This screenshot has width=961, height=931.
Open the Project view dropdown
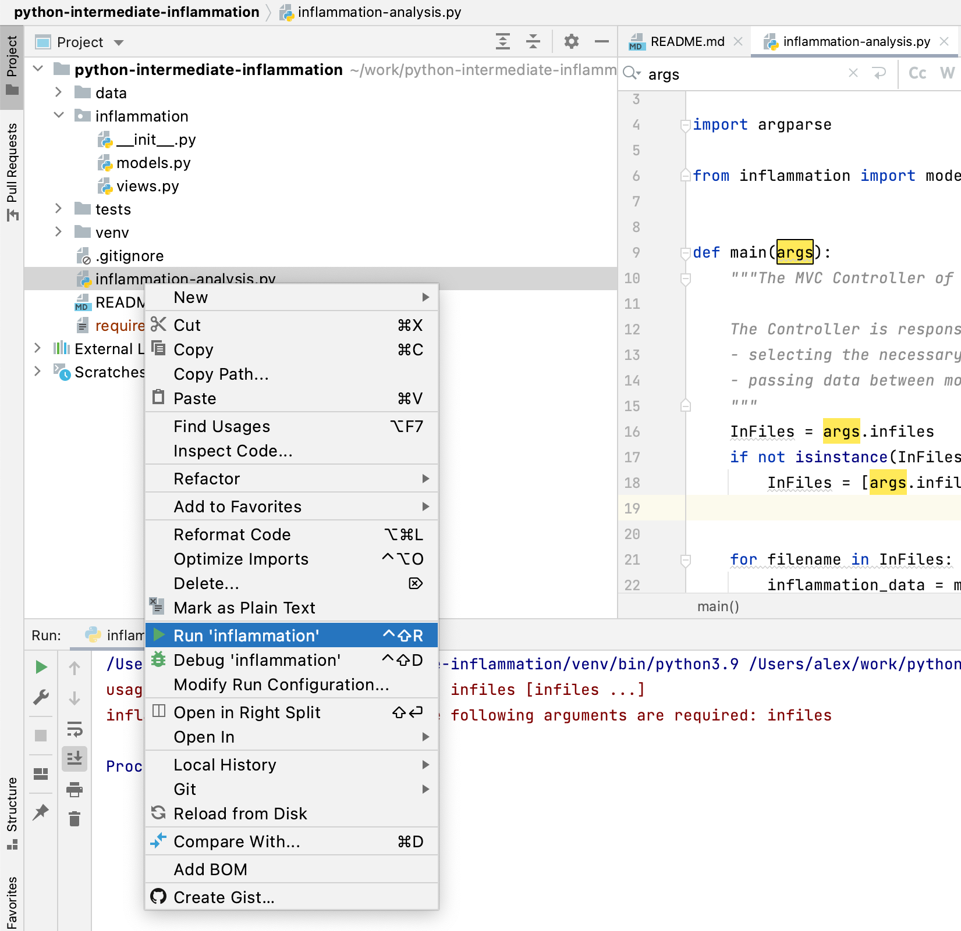tap(119, 42)
